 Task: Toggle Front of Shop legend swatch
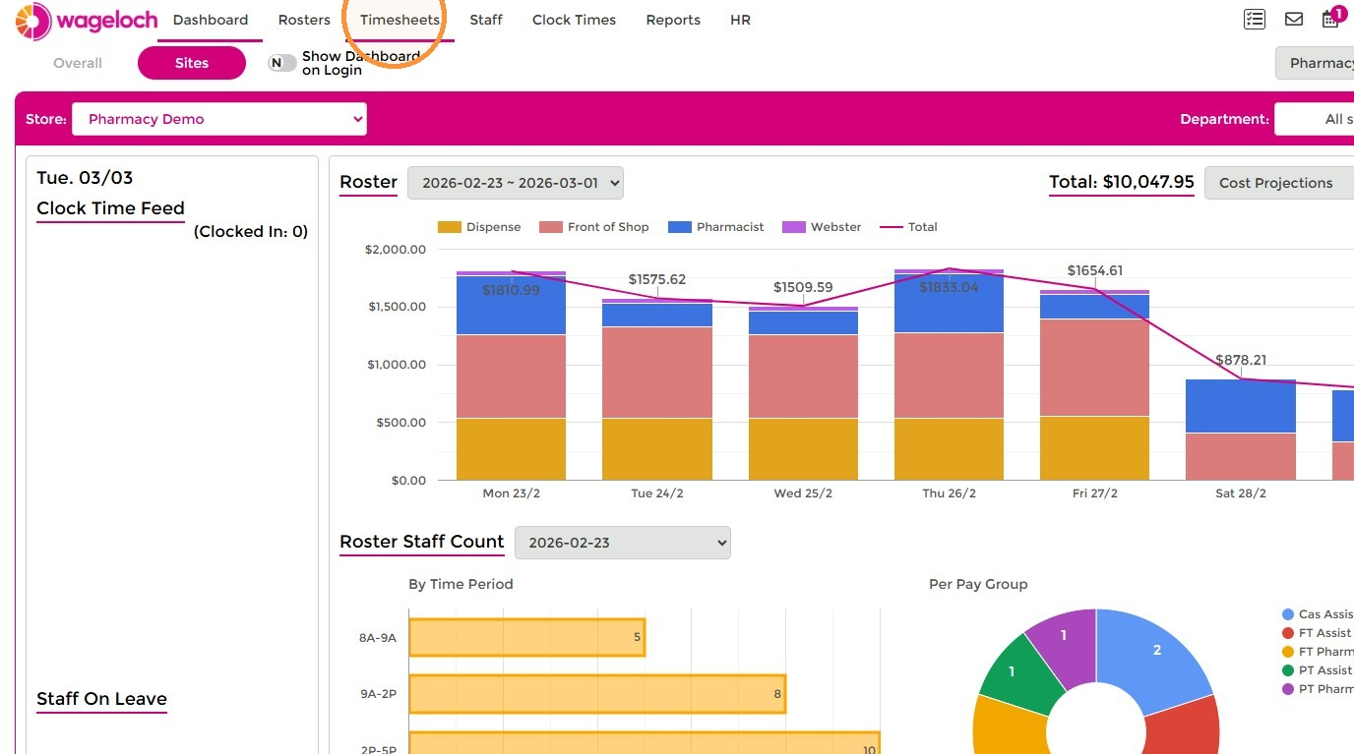click(551, 227)
